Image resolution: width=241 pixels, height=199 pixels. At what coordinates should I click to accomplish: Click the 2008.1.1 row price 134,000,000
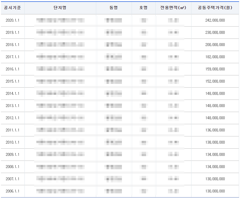point(215,167)
